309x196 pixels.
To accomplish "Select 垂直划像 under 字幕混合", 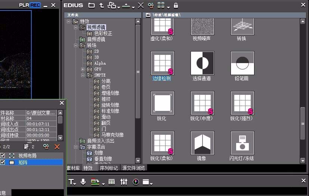I will coord(103,159).
